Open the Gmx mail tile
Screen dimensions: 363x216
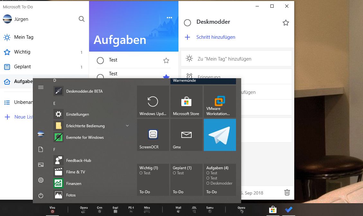click(x=186, y=135)
